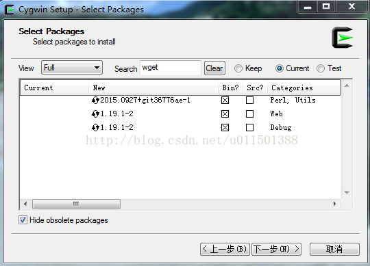Screen dimensions: 370x266
Task: Click the Categories column header
Action: pos(304,88)
